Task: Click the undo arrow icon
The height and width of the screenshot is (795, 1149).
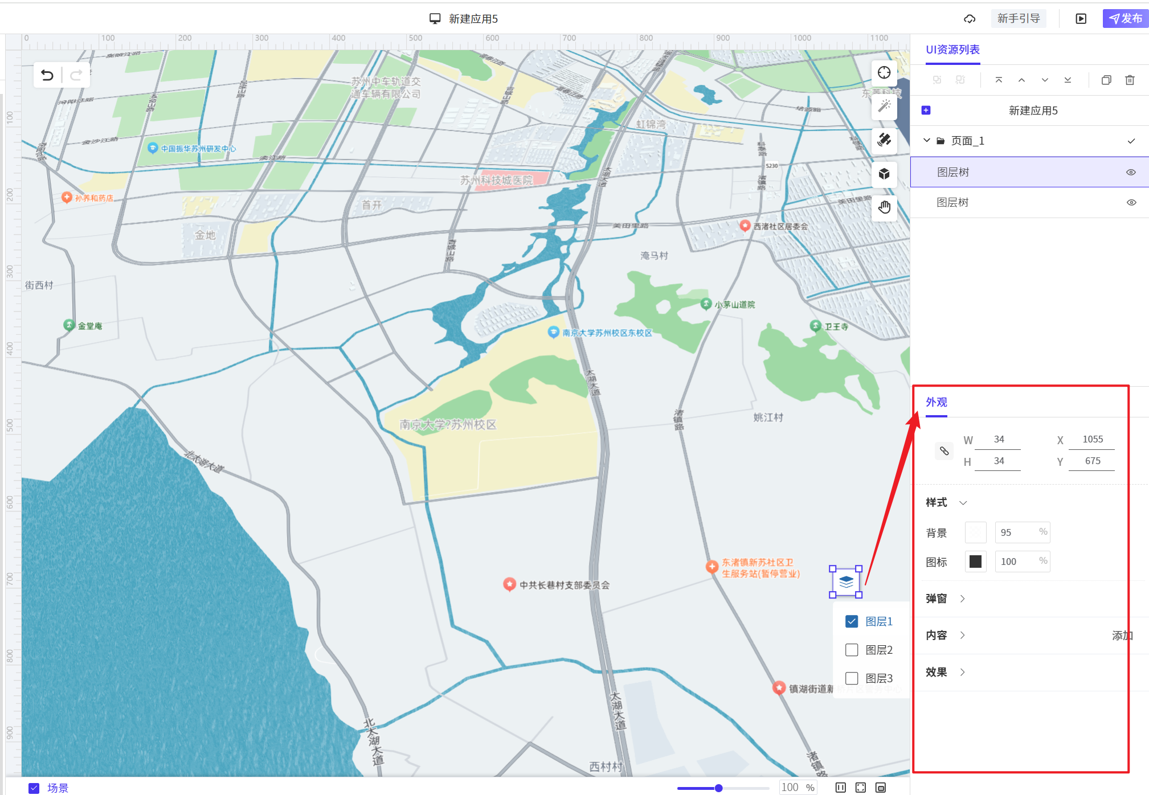Action: pyautogui.click(x=47, y=75)
